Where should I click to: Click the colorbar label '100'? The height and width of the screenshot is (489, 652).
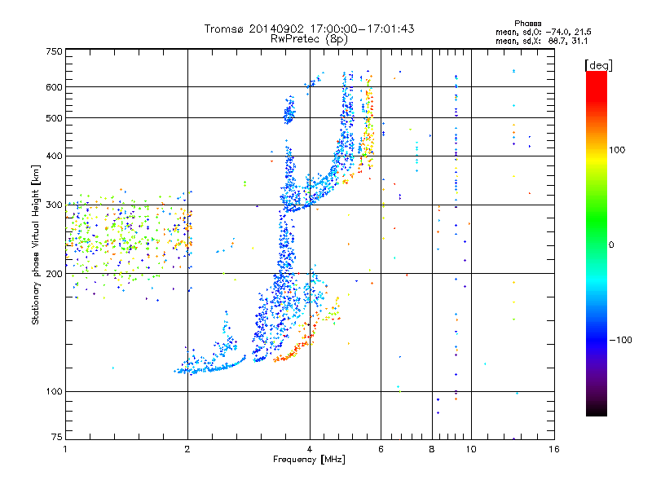tap(617, 150)
